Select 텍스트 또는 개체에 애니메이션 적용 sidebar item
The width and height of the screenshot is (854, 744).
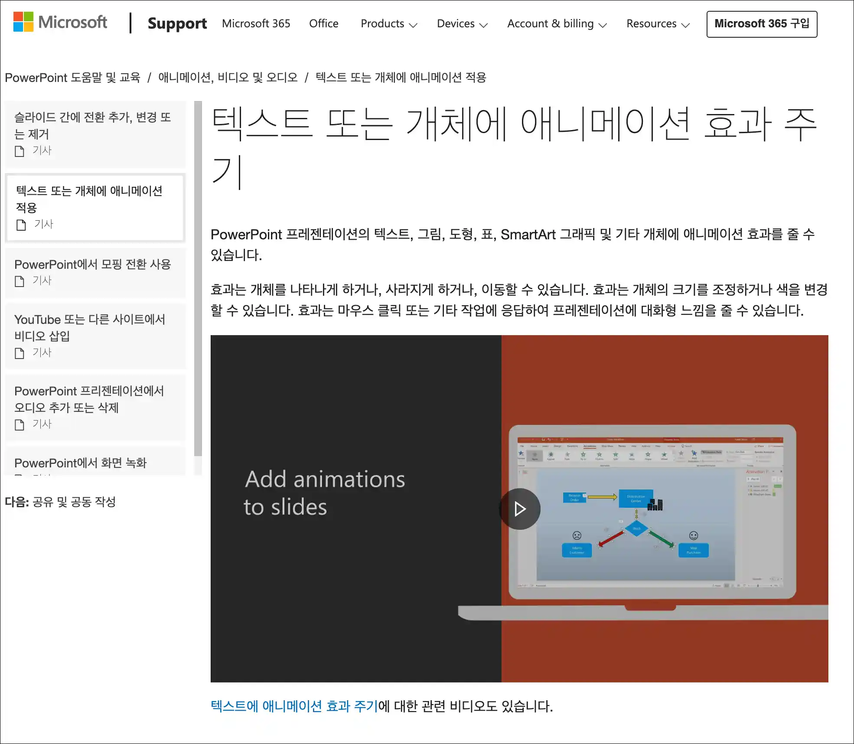[x=95, y=207]
